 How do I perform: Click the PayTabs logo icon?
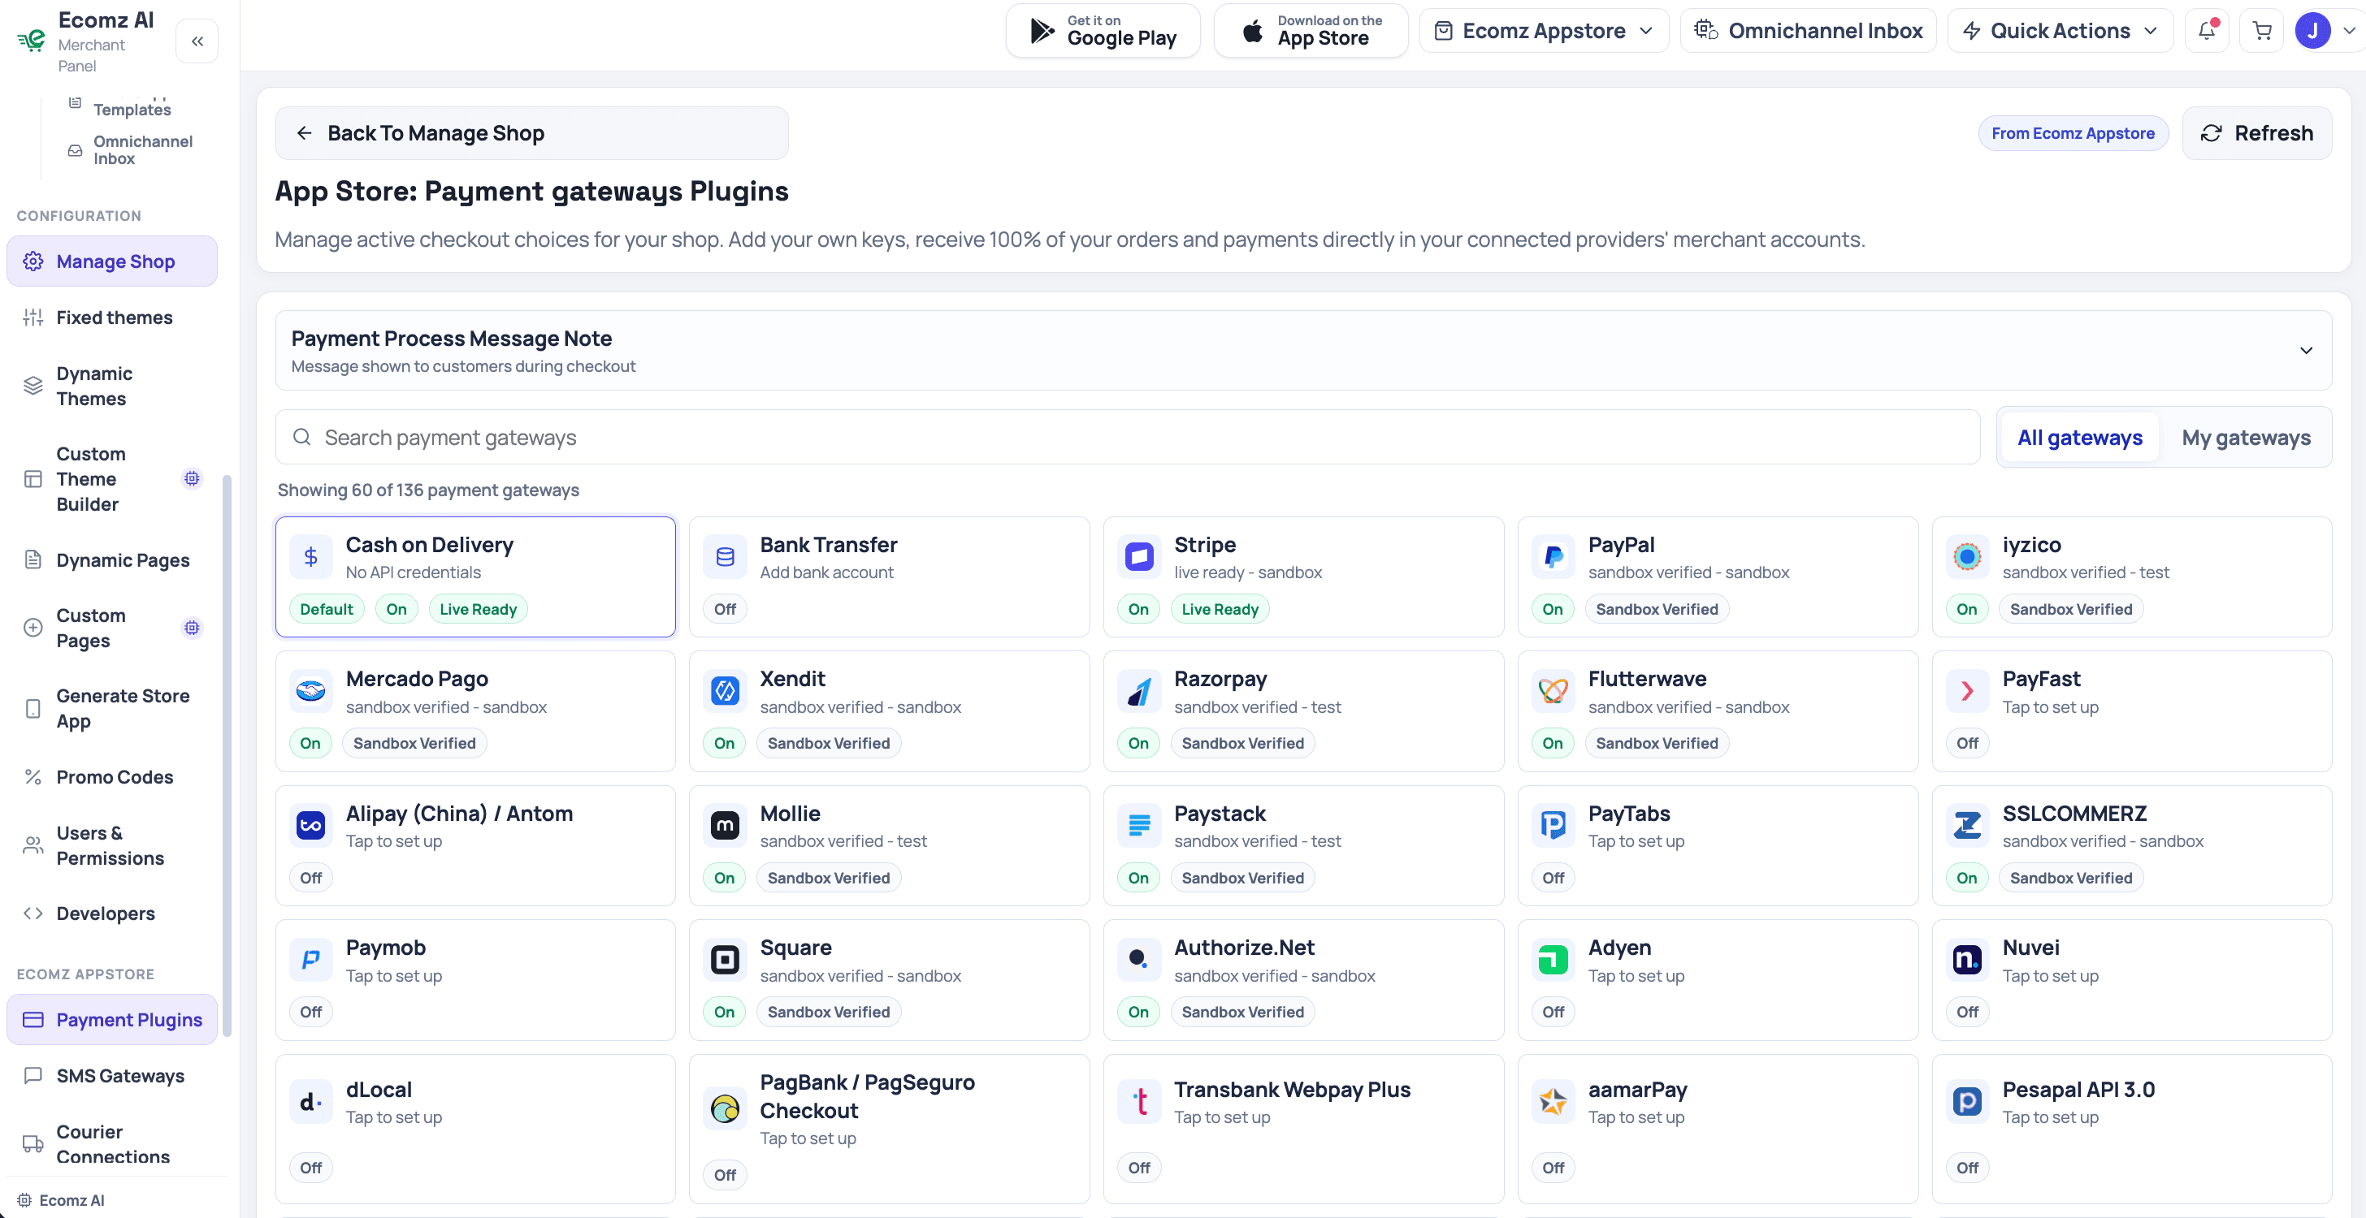pyautogui.click(x=1553, y=825)
